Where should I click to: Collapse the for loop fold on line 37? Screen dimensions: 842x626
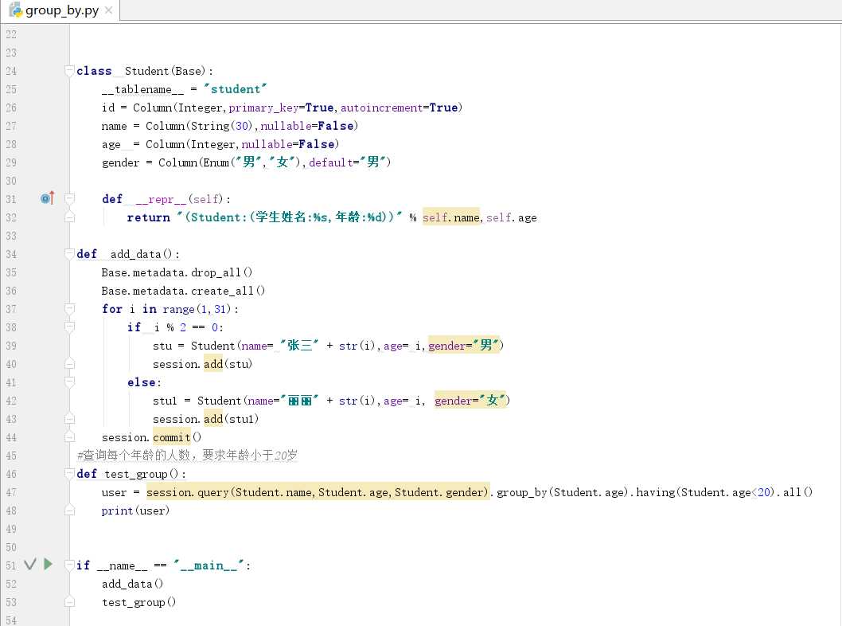click(x=69, y=308)
